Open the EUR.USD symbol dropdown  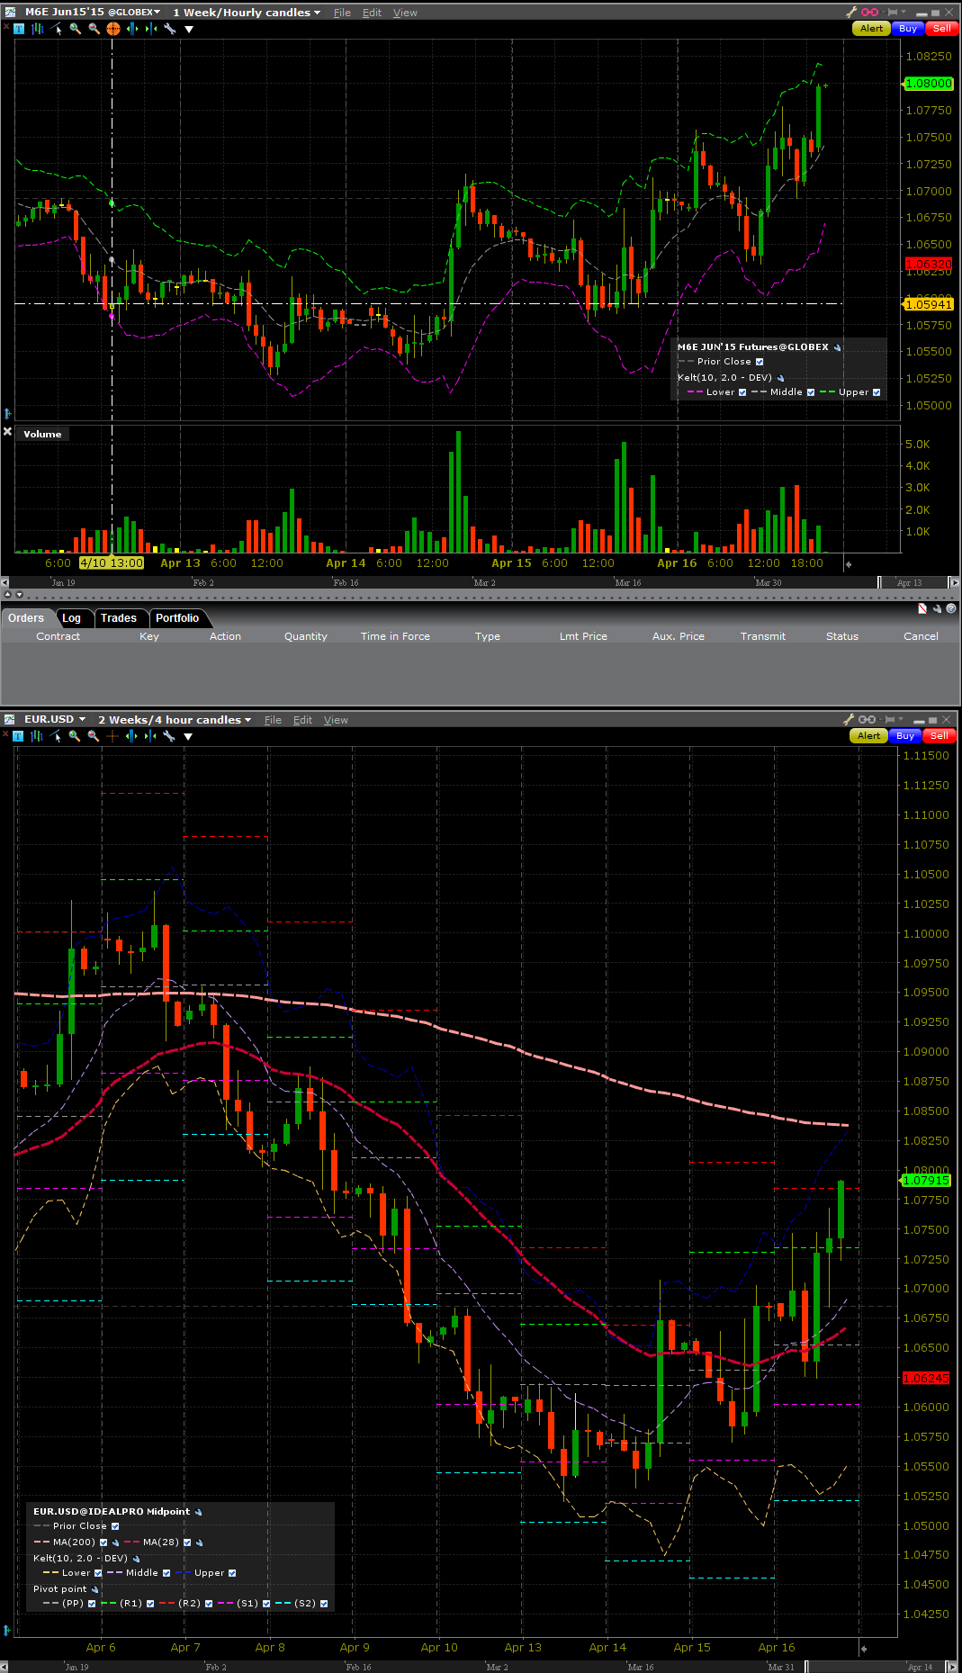pyautogui.click(x=55, y=719)
